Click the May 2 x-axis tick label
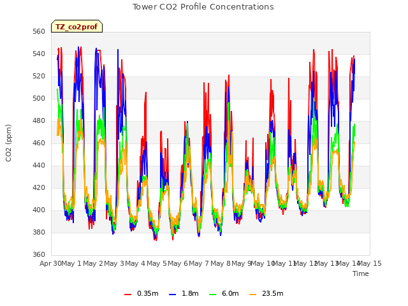408x306 pixels. click(x=93, y=263)
